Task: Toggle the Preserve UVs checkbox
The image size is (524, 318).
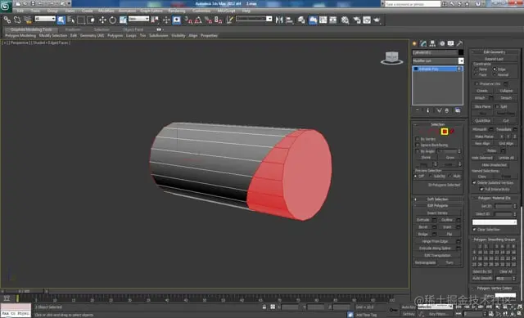Action: 477,83
